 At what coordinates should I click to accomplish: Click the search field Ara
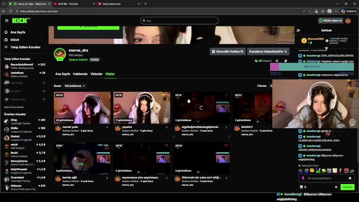pyautogui.click(x=179, y=20)
